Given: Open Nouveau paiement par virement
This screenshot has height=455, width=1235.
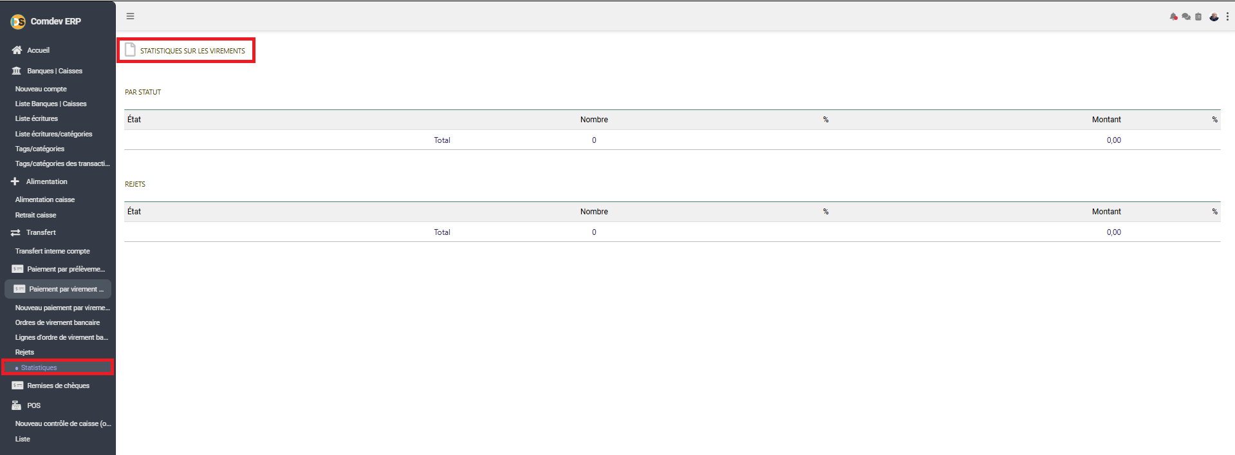Looking at the screenshot, I should [62, 308].
